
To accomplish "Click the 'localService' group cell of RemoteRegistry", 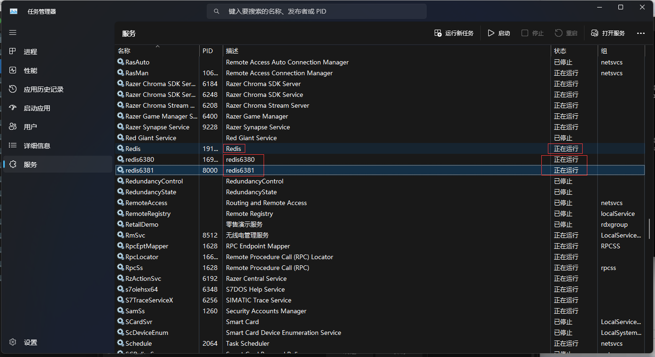I will pos(618,214).
